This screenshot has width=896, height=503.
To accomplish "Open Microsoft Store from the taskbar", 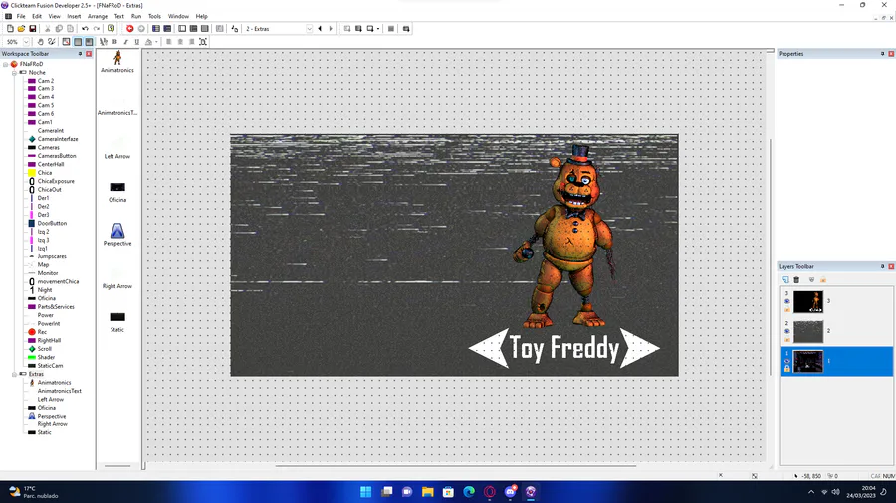I will [448, 492].
